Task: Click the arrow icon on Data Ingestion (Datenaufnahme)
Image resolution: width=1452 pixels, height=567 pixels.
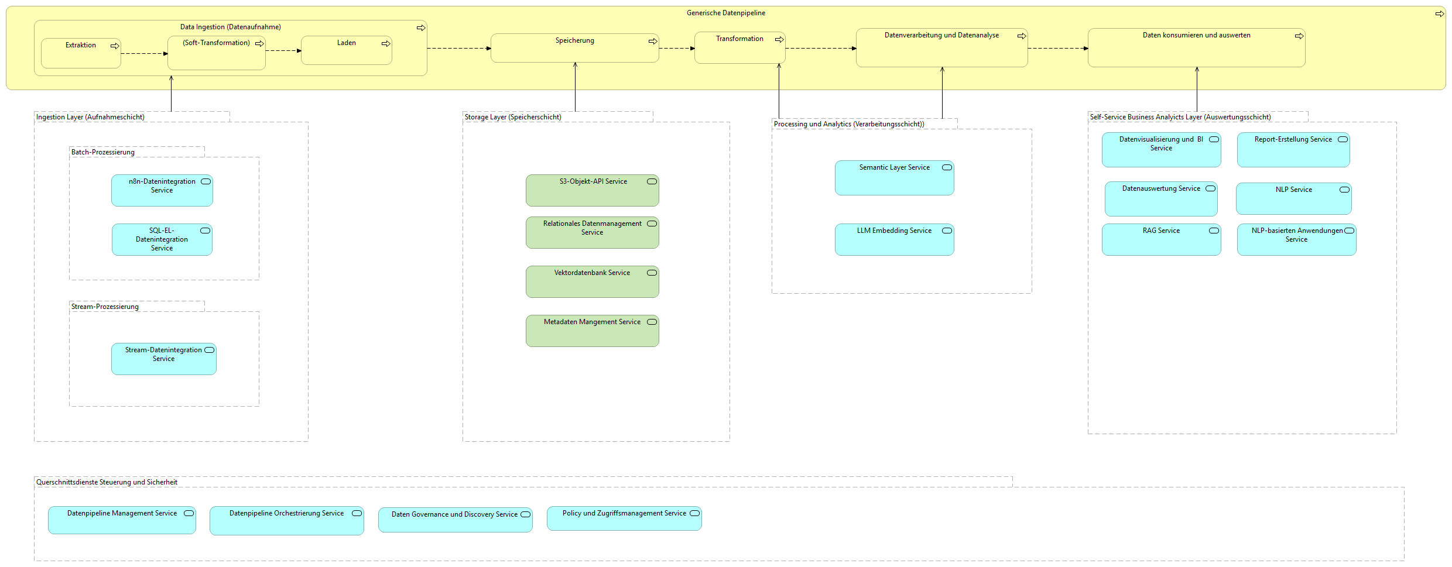Action: coord(420,27)
